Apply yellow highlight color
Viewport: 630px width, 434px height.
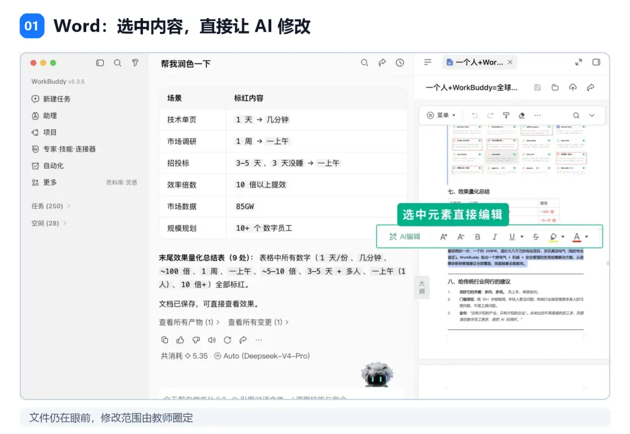click(x=553, y=237)
